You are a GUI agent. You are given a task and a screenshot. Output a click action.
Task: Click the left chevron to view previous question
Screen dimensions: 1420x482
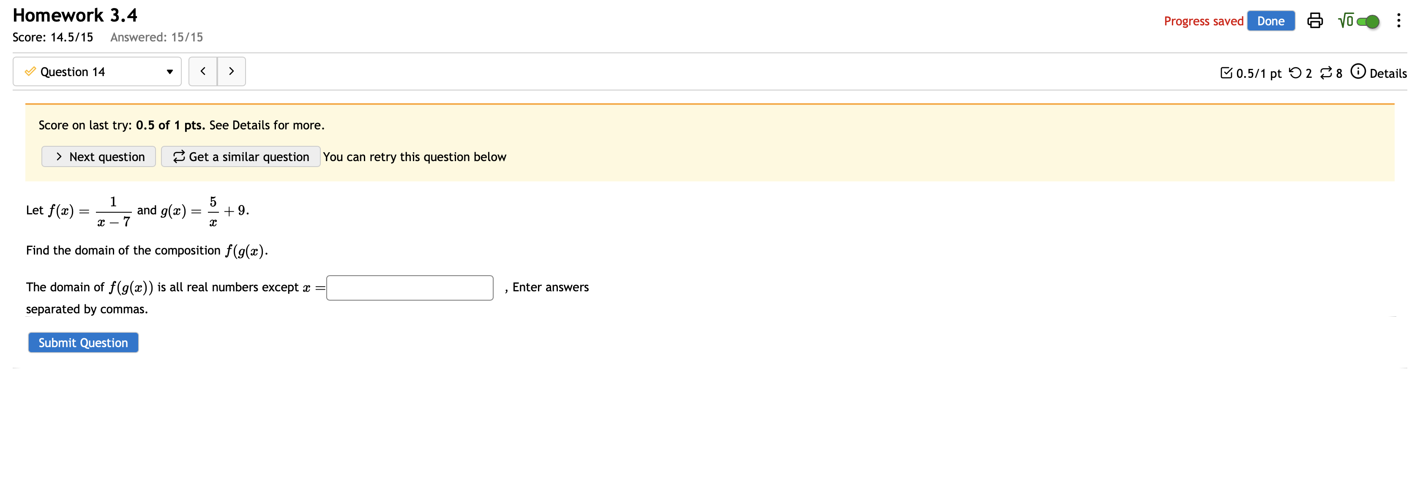203,71
